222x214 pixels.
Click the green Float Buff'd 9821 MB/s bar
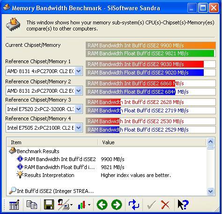(151, 53)
